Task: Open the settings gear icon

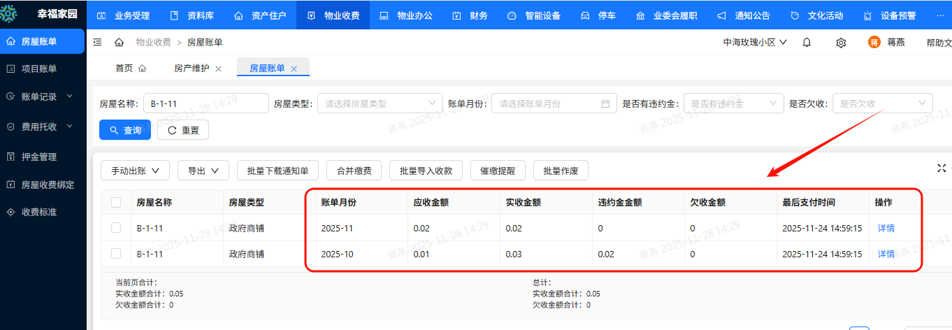Action: pyautogui.click(x=841, y=43)
